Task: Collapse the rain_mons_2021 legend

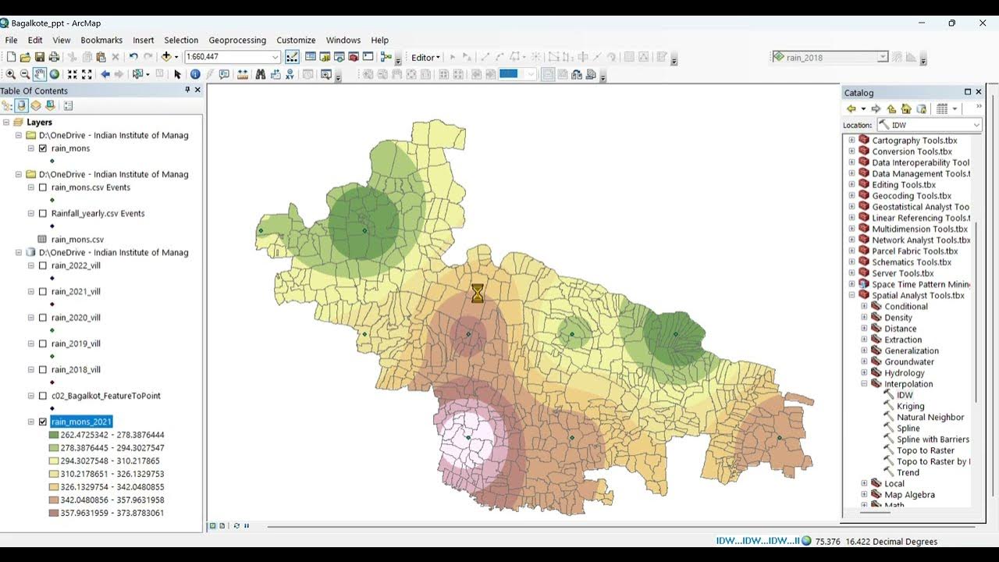Action: point(31,421)
